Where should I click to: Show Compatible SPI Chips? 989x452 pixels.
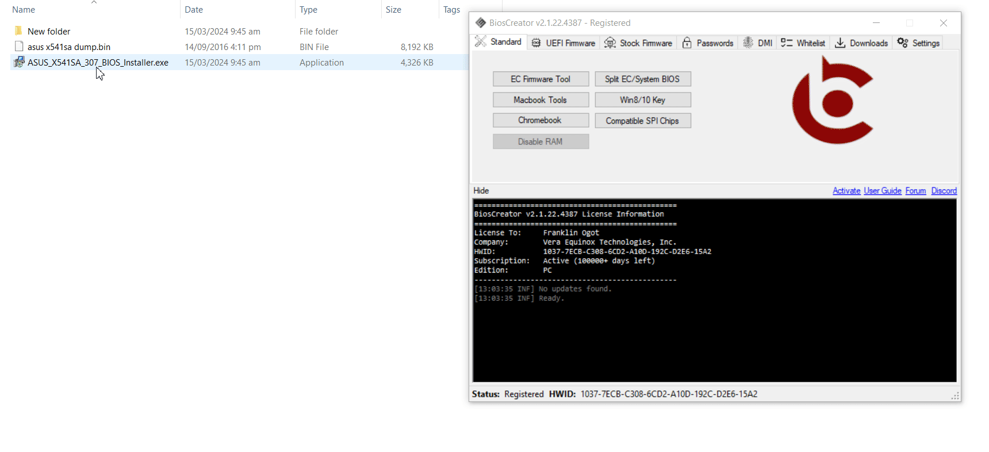(x=642, y=120)
